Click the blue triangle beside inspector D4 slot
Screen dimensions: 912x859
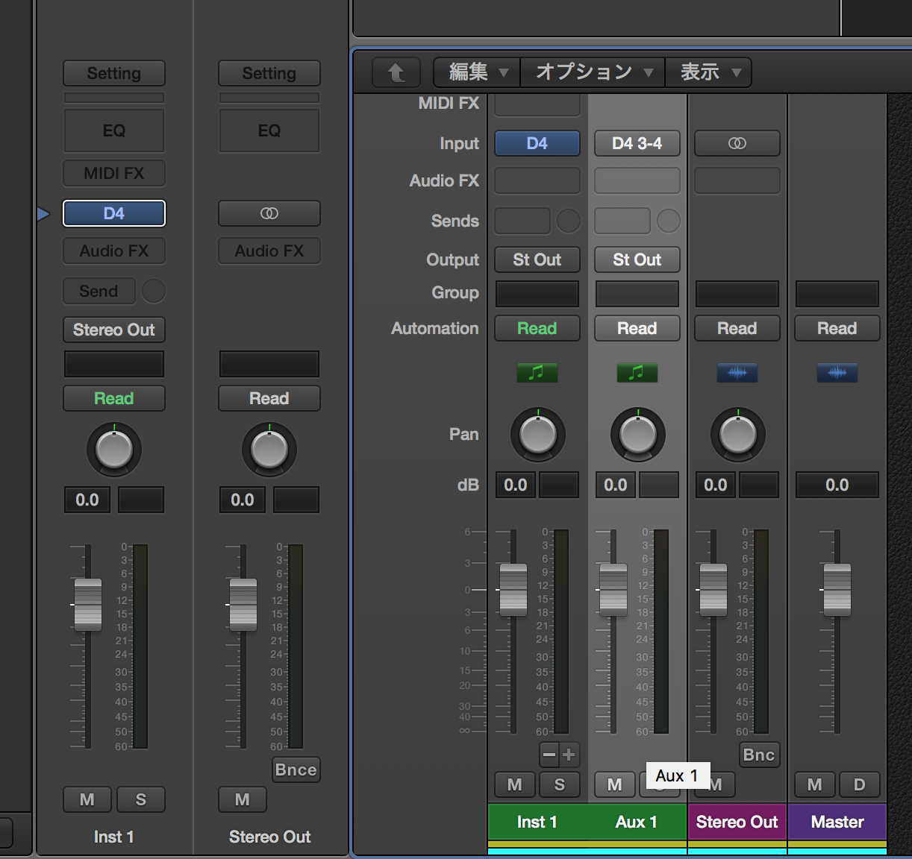[x=43, y=214]
